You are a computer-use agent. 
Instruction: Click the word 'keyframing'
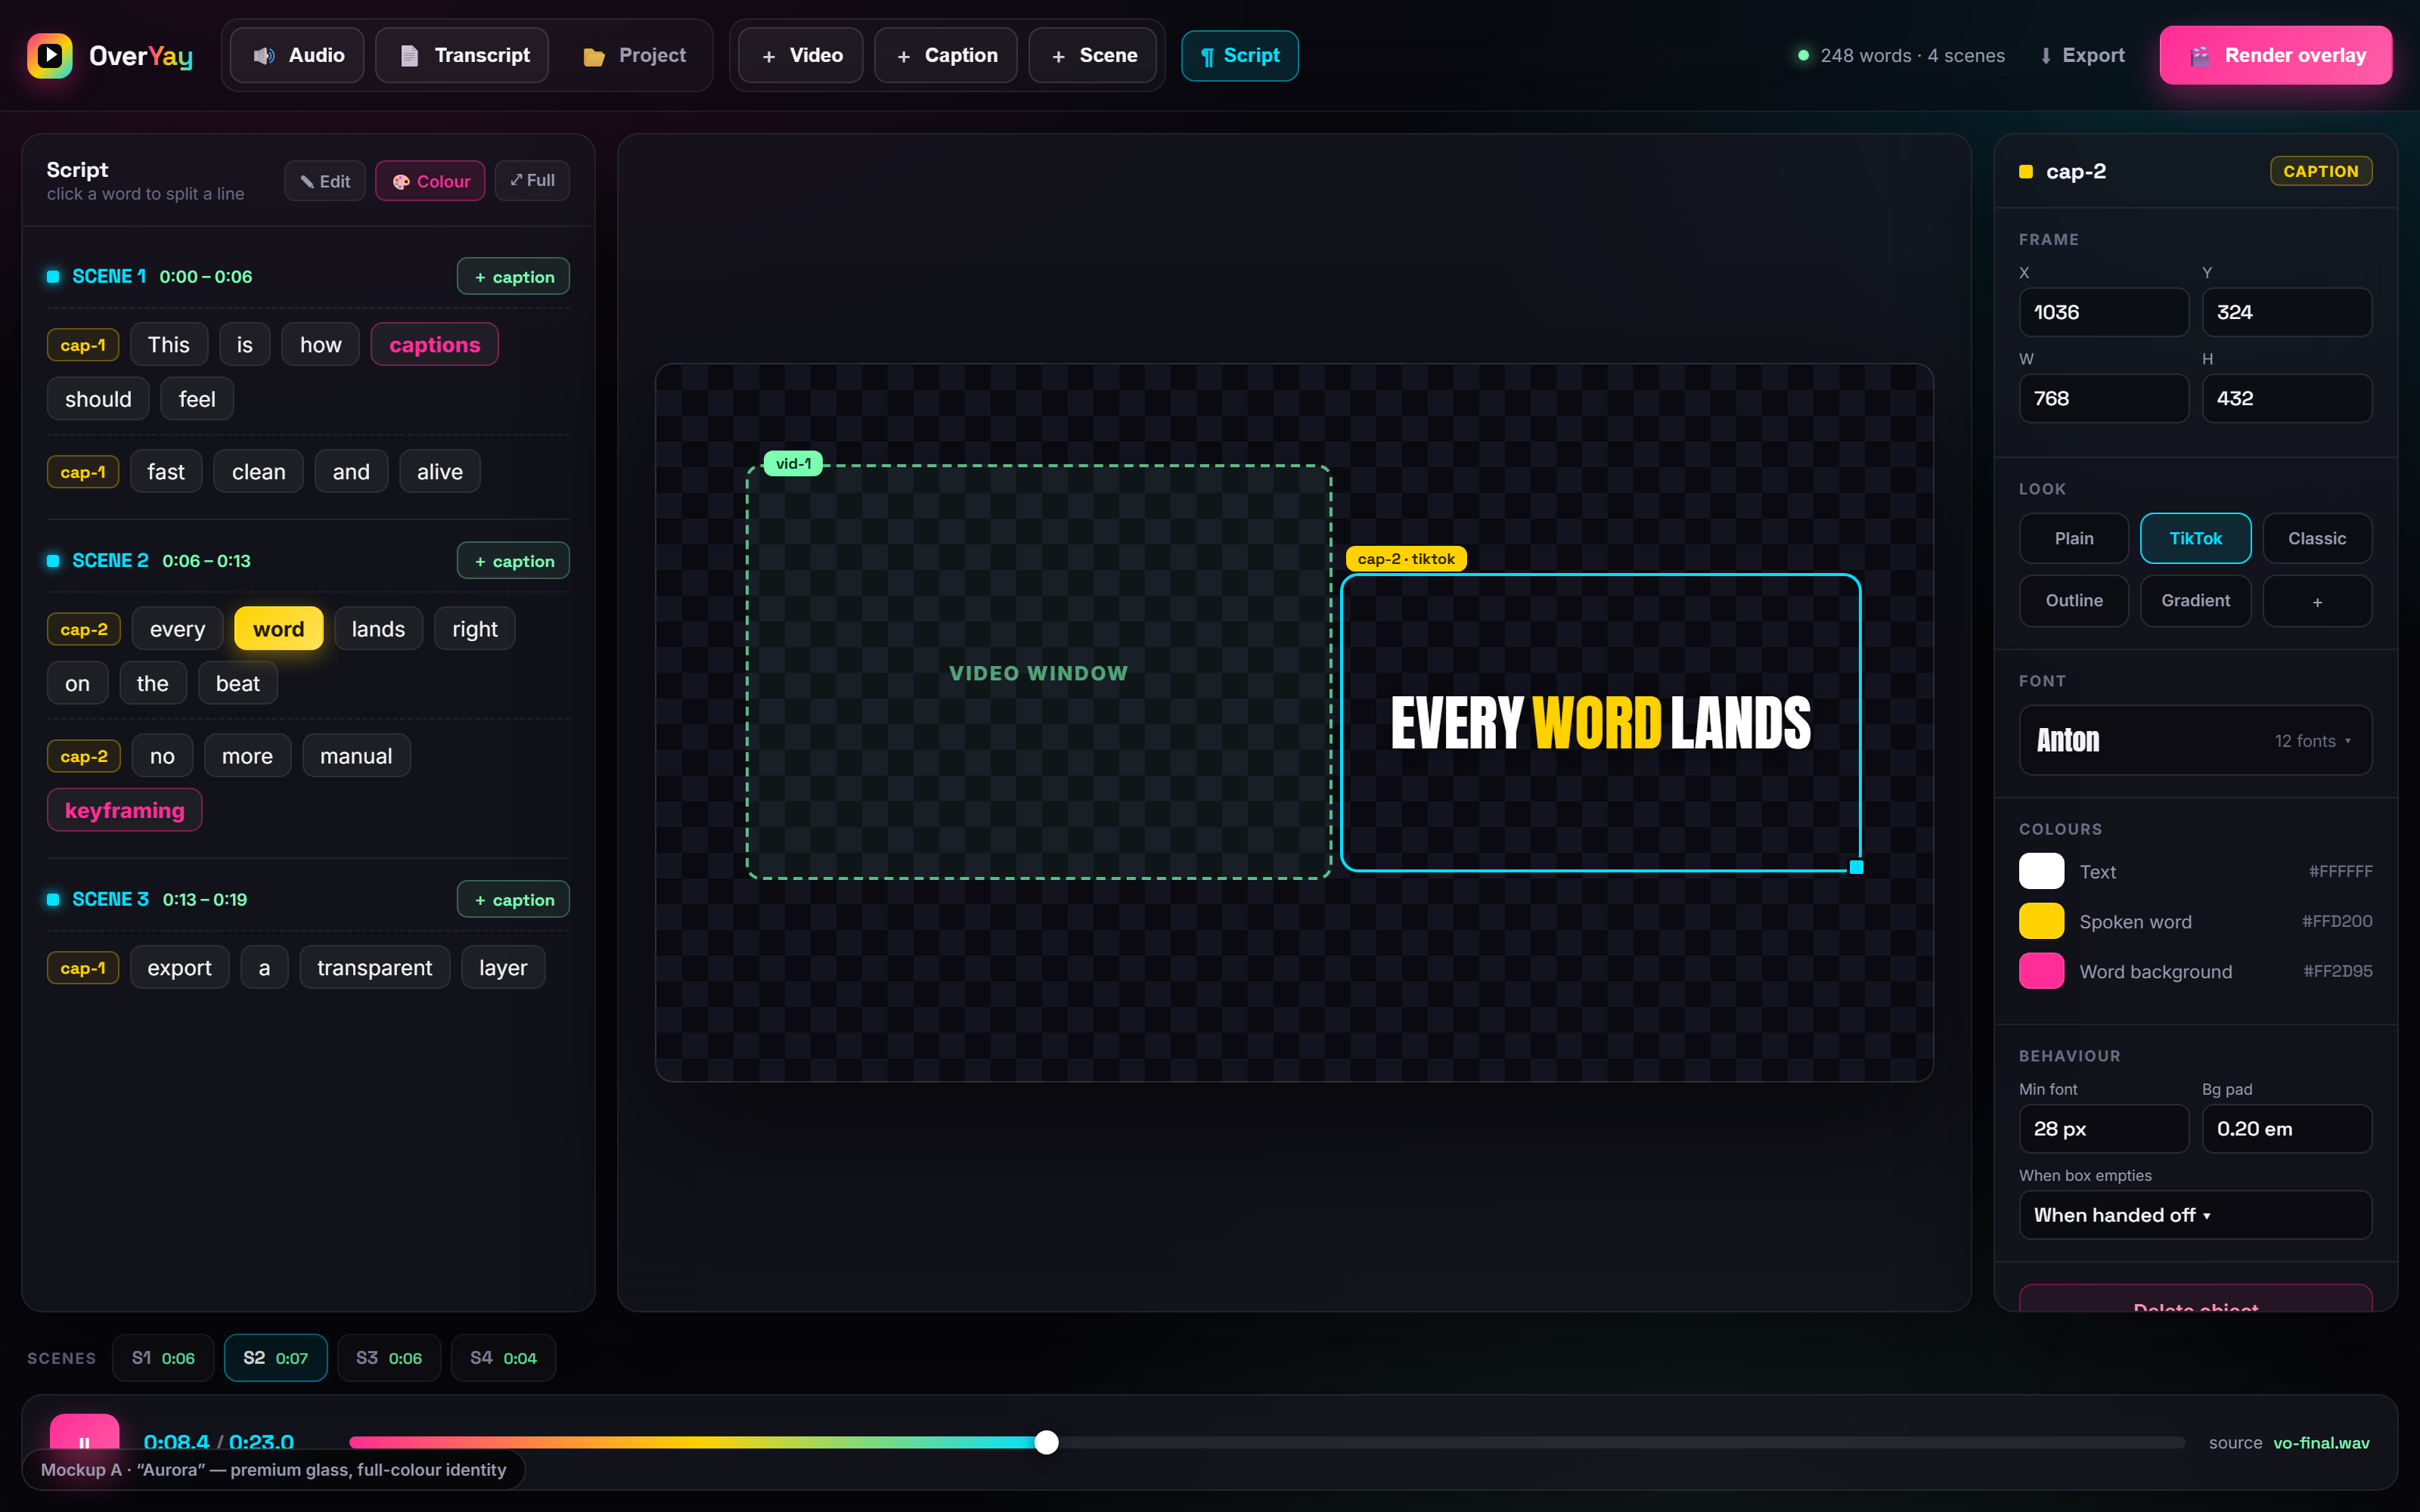pyautogui.click(x=124, y=810)
